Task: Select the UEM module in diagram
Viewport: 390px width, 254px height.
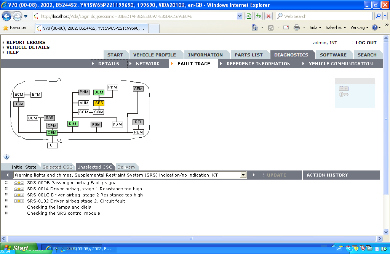Action: (99, 92)
